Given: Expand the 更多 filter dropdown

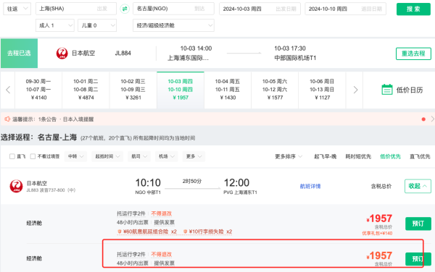Looking at the screenshot, I should [194, 156].
